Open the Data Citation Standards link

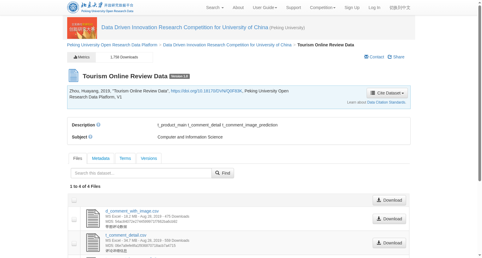tap(387, 102)
